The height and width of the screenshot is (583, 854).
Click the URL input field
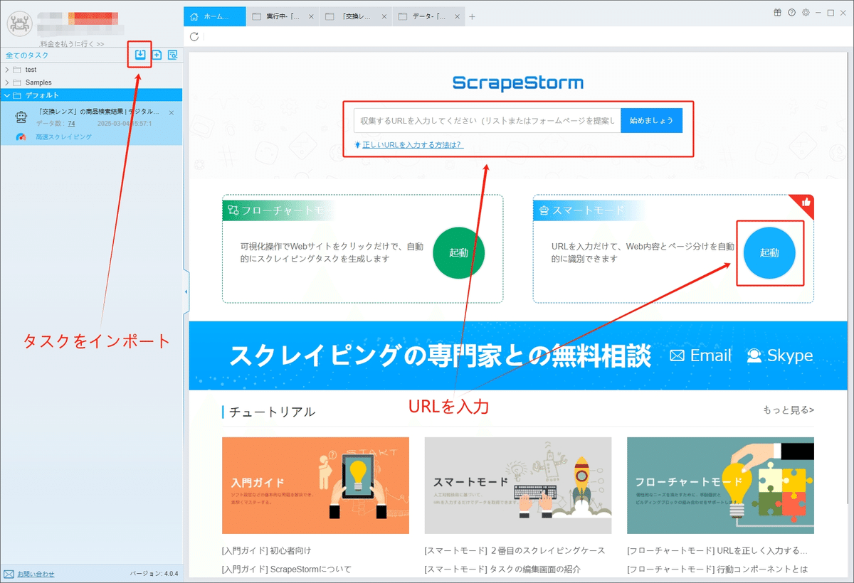(487, 120)
